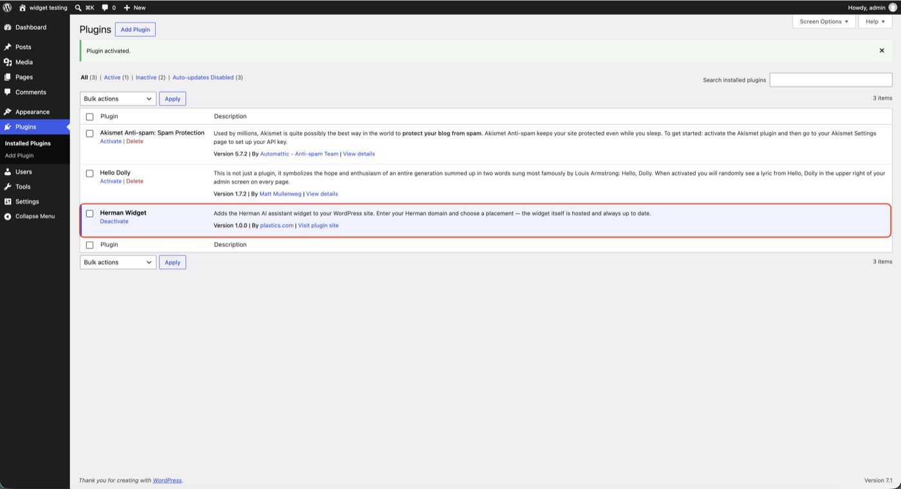Filter by Auto-updates Disabled
The width and height of the screenshot is (901, 489).
[x=203, y=77]
